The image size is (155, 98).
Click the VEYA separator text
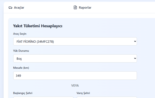coord(75,85)
